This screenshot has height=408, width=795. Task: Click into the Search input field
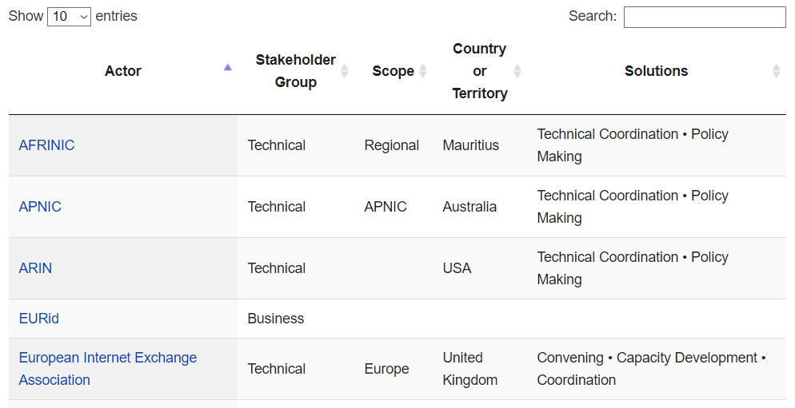coord(704,17)
